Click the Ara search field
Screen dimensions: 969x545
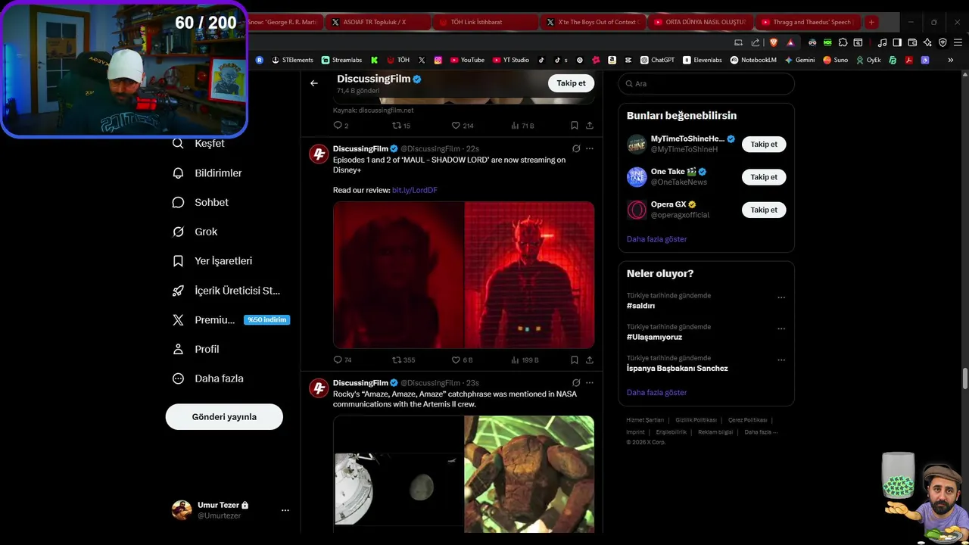[706, 83]
